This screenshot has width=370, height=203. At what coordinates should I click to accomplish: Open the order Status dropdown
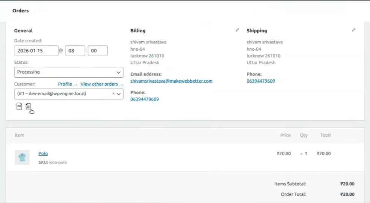coord(69,72)
